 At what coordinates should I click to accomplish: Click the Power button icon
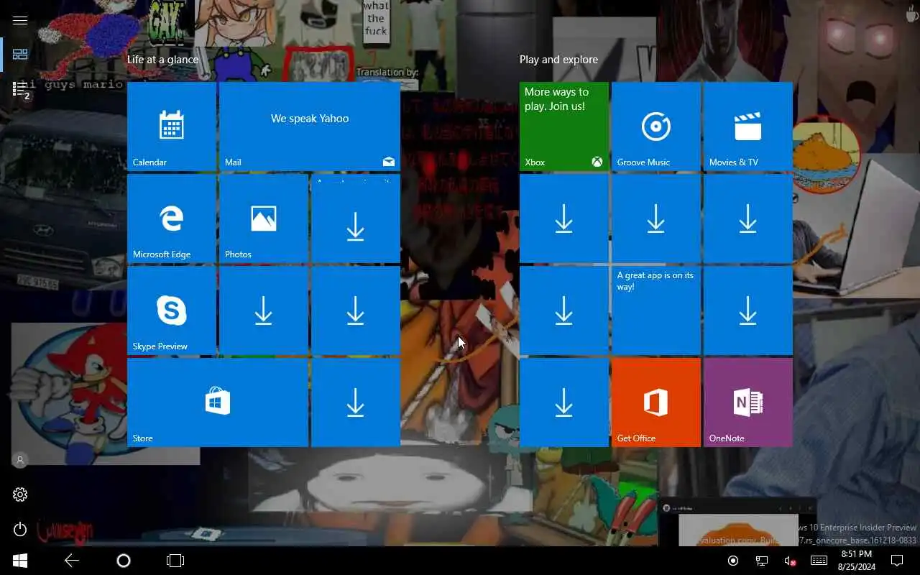(20, 530)
